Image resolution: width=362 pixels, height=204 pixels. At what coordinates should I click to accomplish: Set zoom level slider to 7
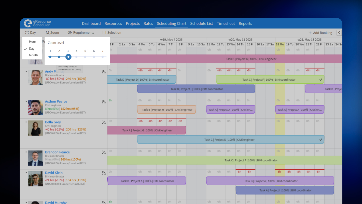point(103,57)
